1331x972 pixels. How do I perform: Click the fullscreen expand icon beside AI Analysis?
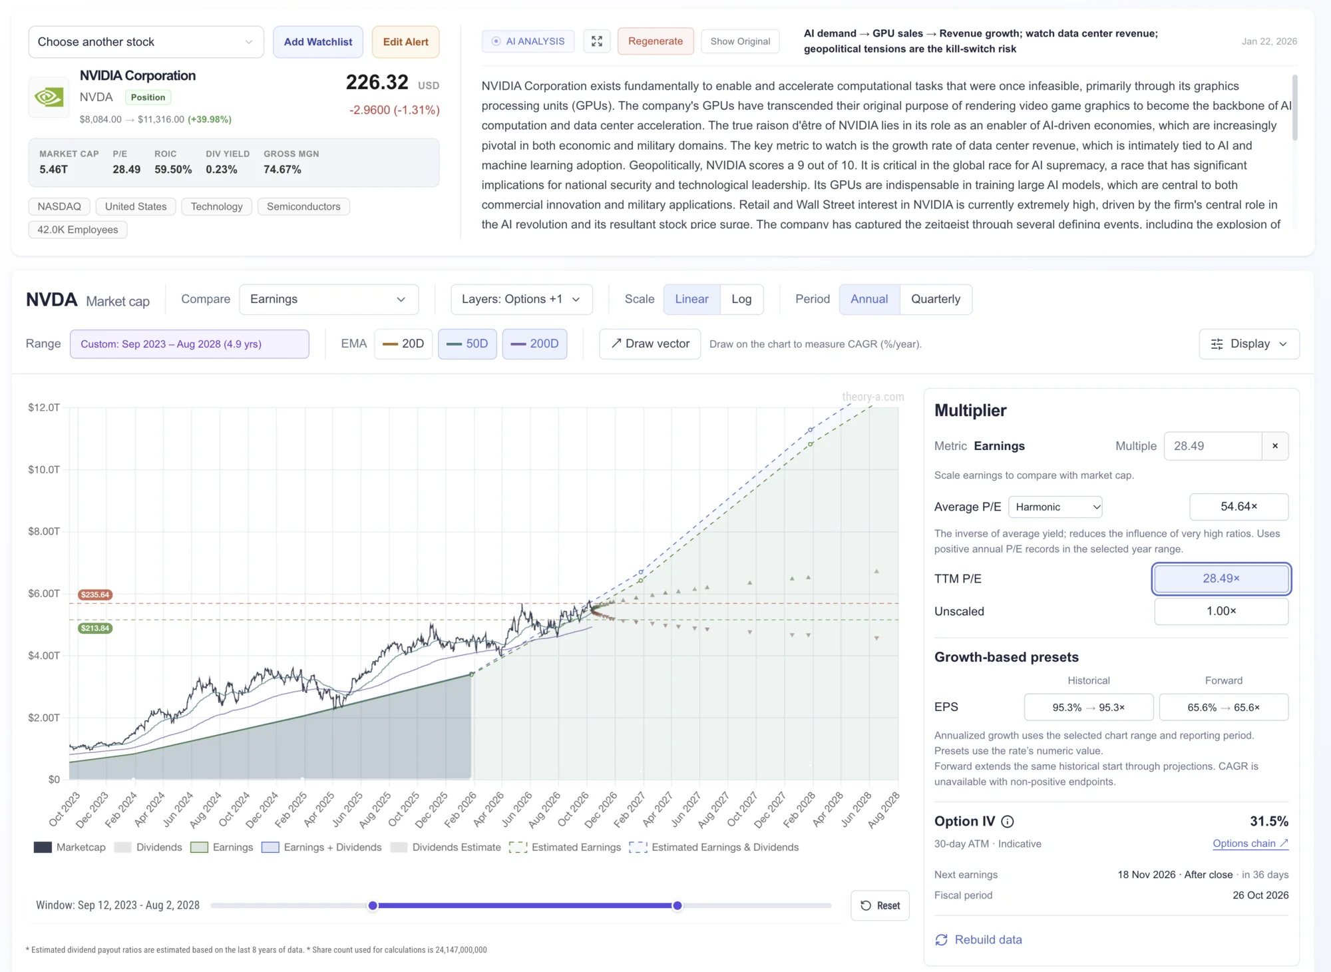pyautogui.click(x=597, y=41)
